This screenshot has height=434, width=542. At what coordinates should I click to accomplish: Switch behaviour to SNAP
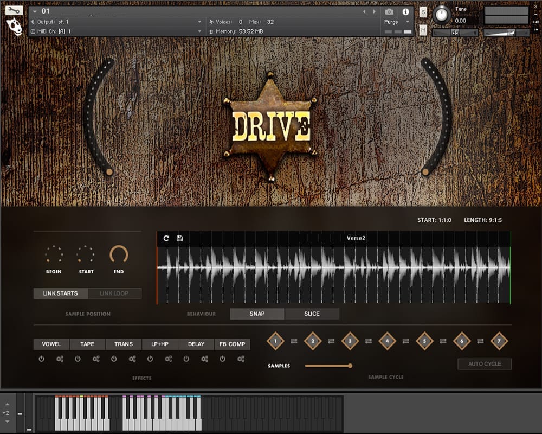(257, 314)
